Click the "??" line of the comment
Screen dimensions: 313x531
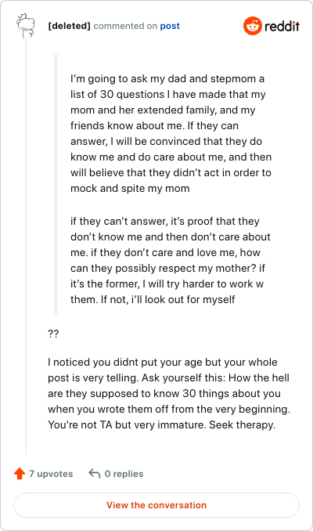coord(53,334)
